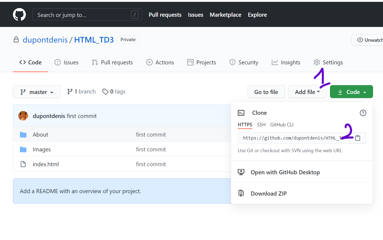Open Issues in top navigation bar

pyautogui.click(x=196, y=15)
